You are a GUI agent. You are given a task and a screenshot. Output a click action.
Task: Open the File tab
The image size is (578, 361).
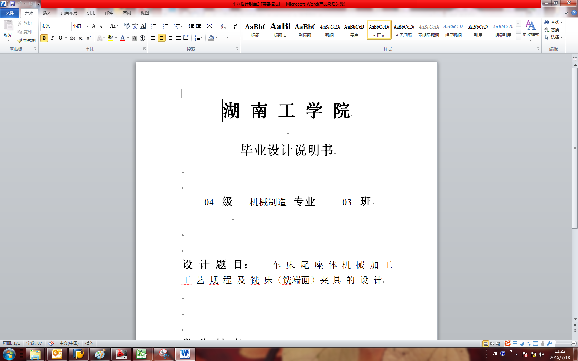pos(10,13)
